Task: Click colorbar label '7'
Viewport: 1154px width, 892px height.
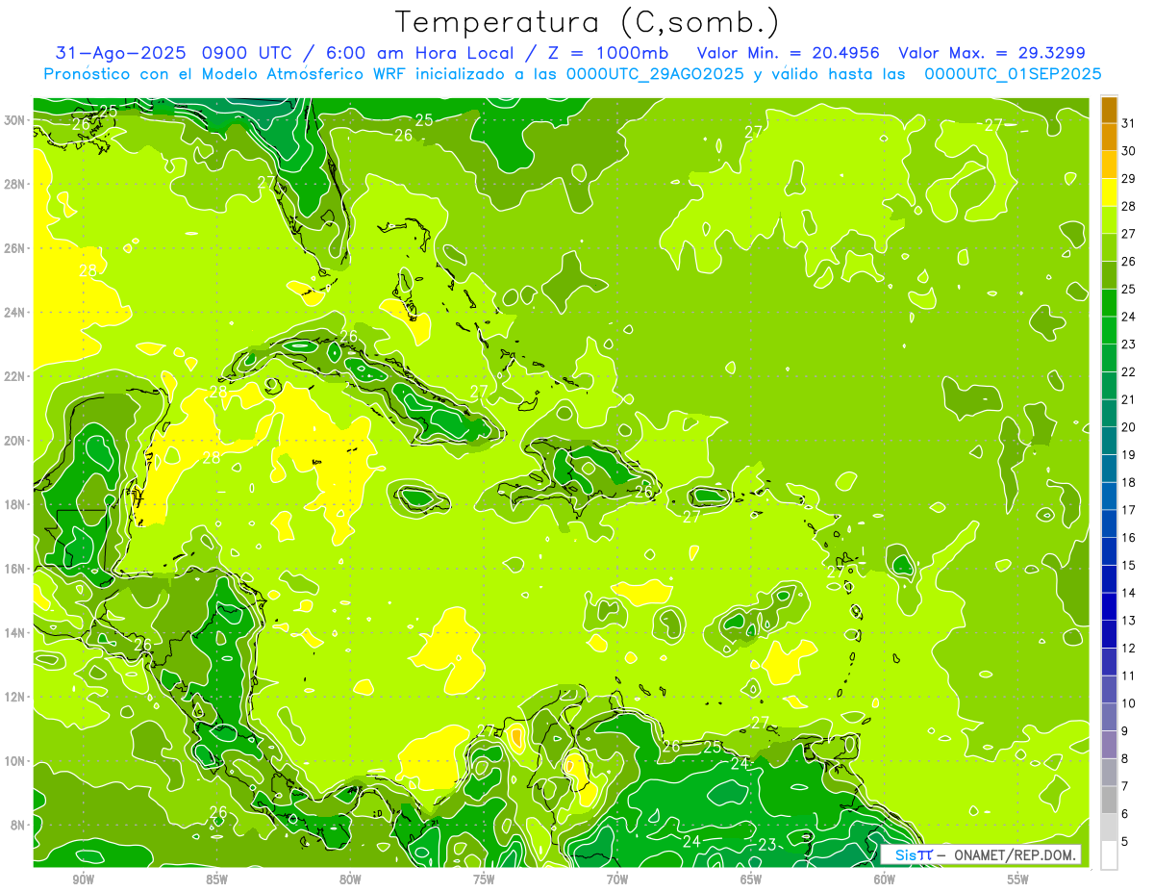Action: 1125,786
